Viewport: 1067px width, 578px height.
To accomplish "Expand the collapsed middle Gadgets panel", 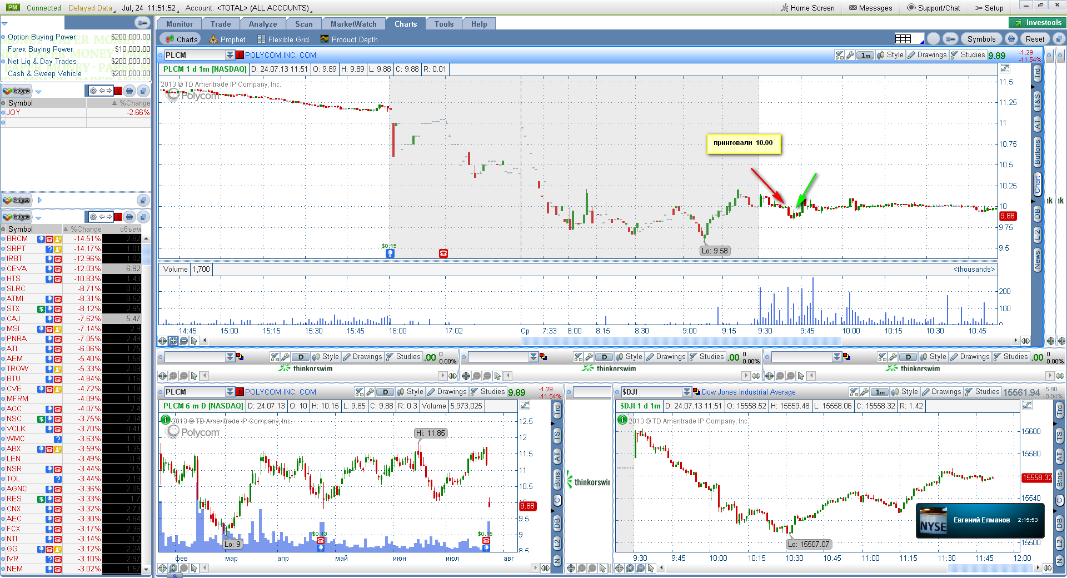I will coord(39,200).
